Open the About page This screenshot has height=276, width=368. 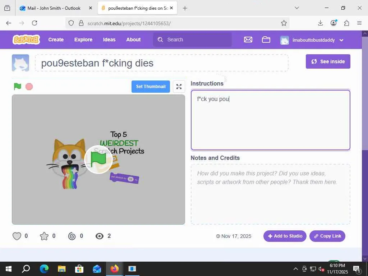coord(133,40)
